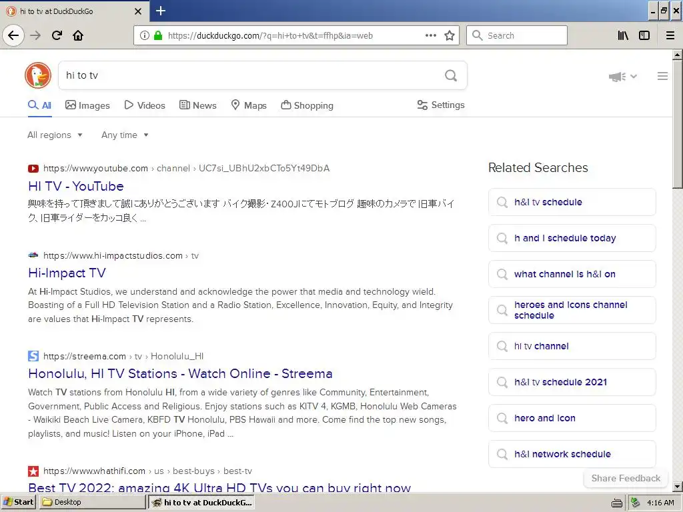Screen dimensions: 683x512
Task: Click the Share Feedback button
Action: 626,478
